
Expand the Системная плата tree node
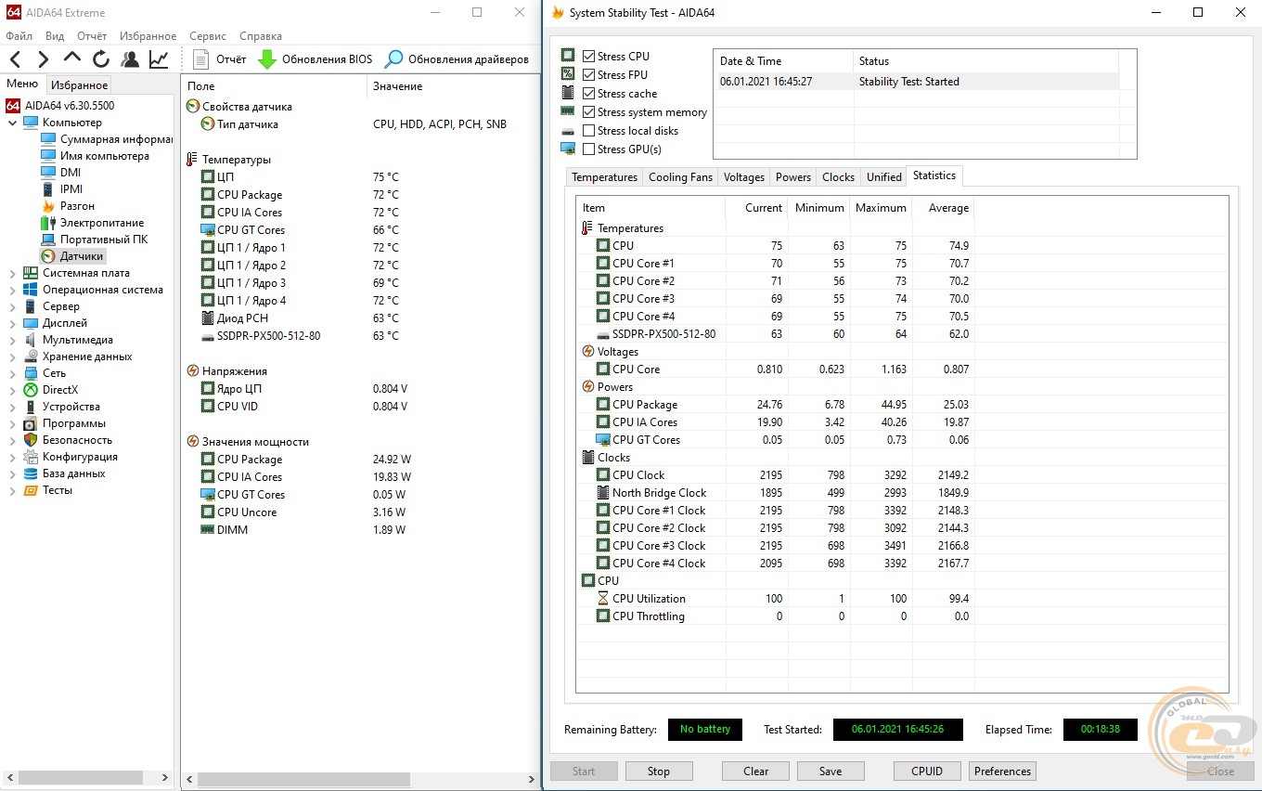(x=12, y=273)
